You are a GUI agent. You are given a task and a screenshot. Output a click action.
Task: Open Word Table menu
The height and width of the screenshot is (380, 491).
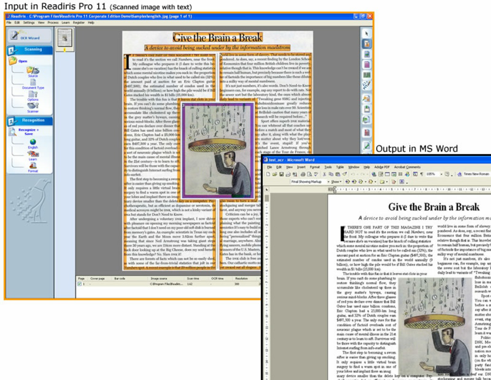click(340, 167)
